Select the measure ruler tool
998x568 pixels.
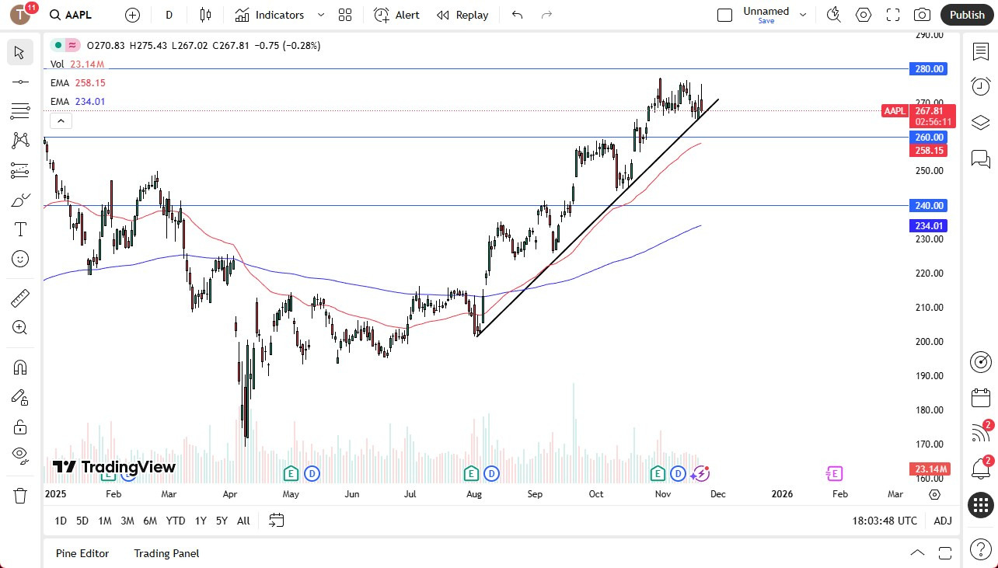pyautogui.click(x=19, y=298)
